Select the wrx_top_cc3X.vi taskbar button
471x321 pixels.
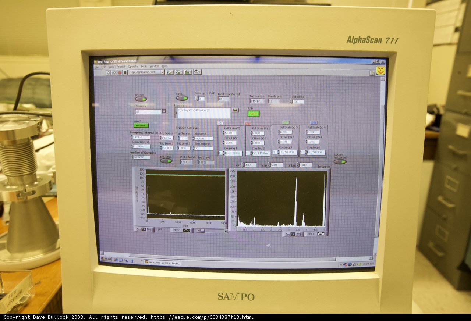162,263
